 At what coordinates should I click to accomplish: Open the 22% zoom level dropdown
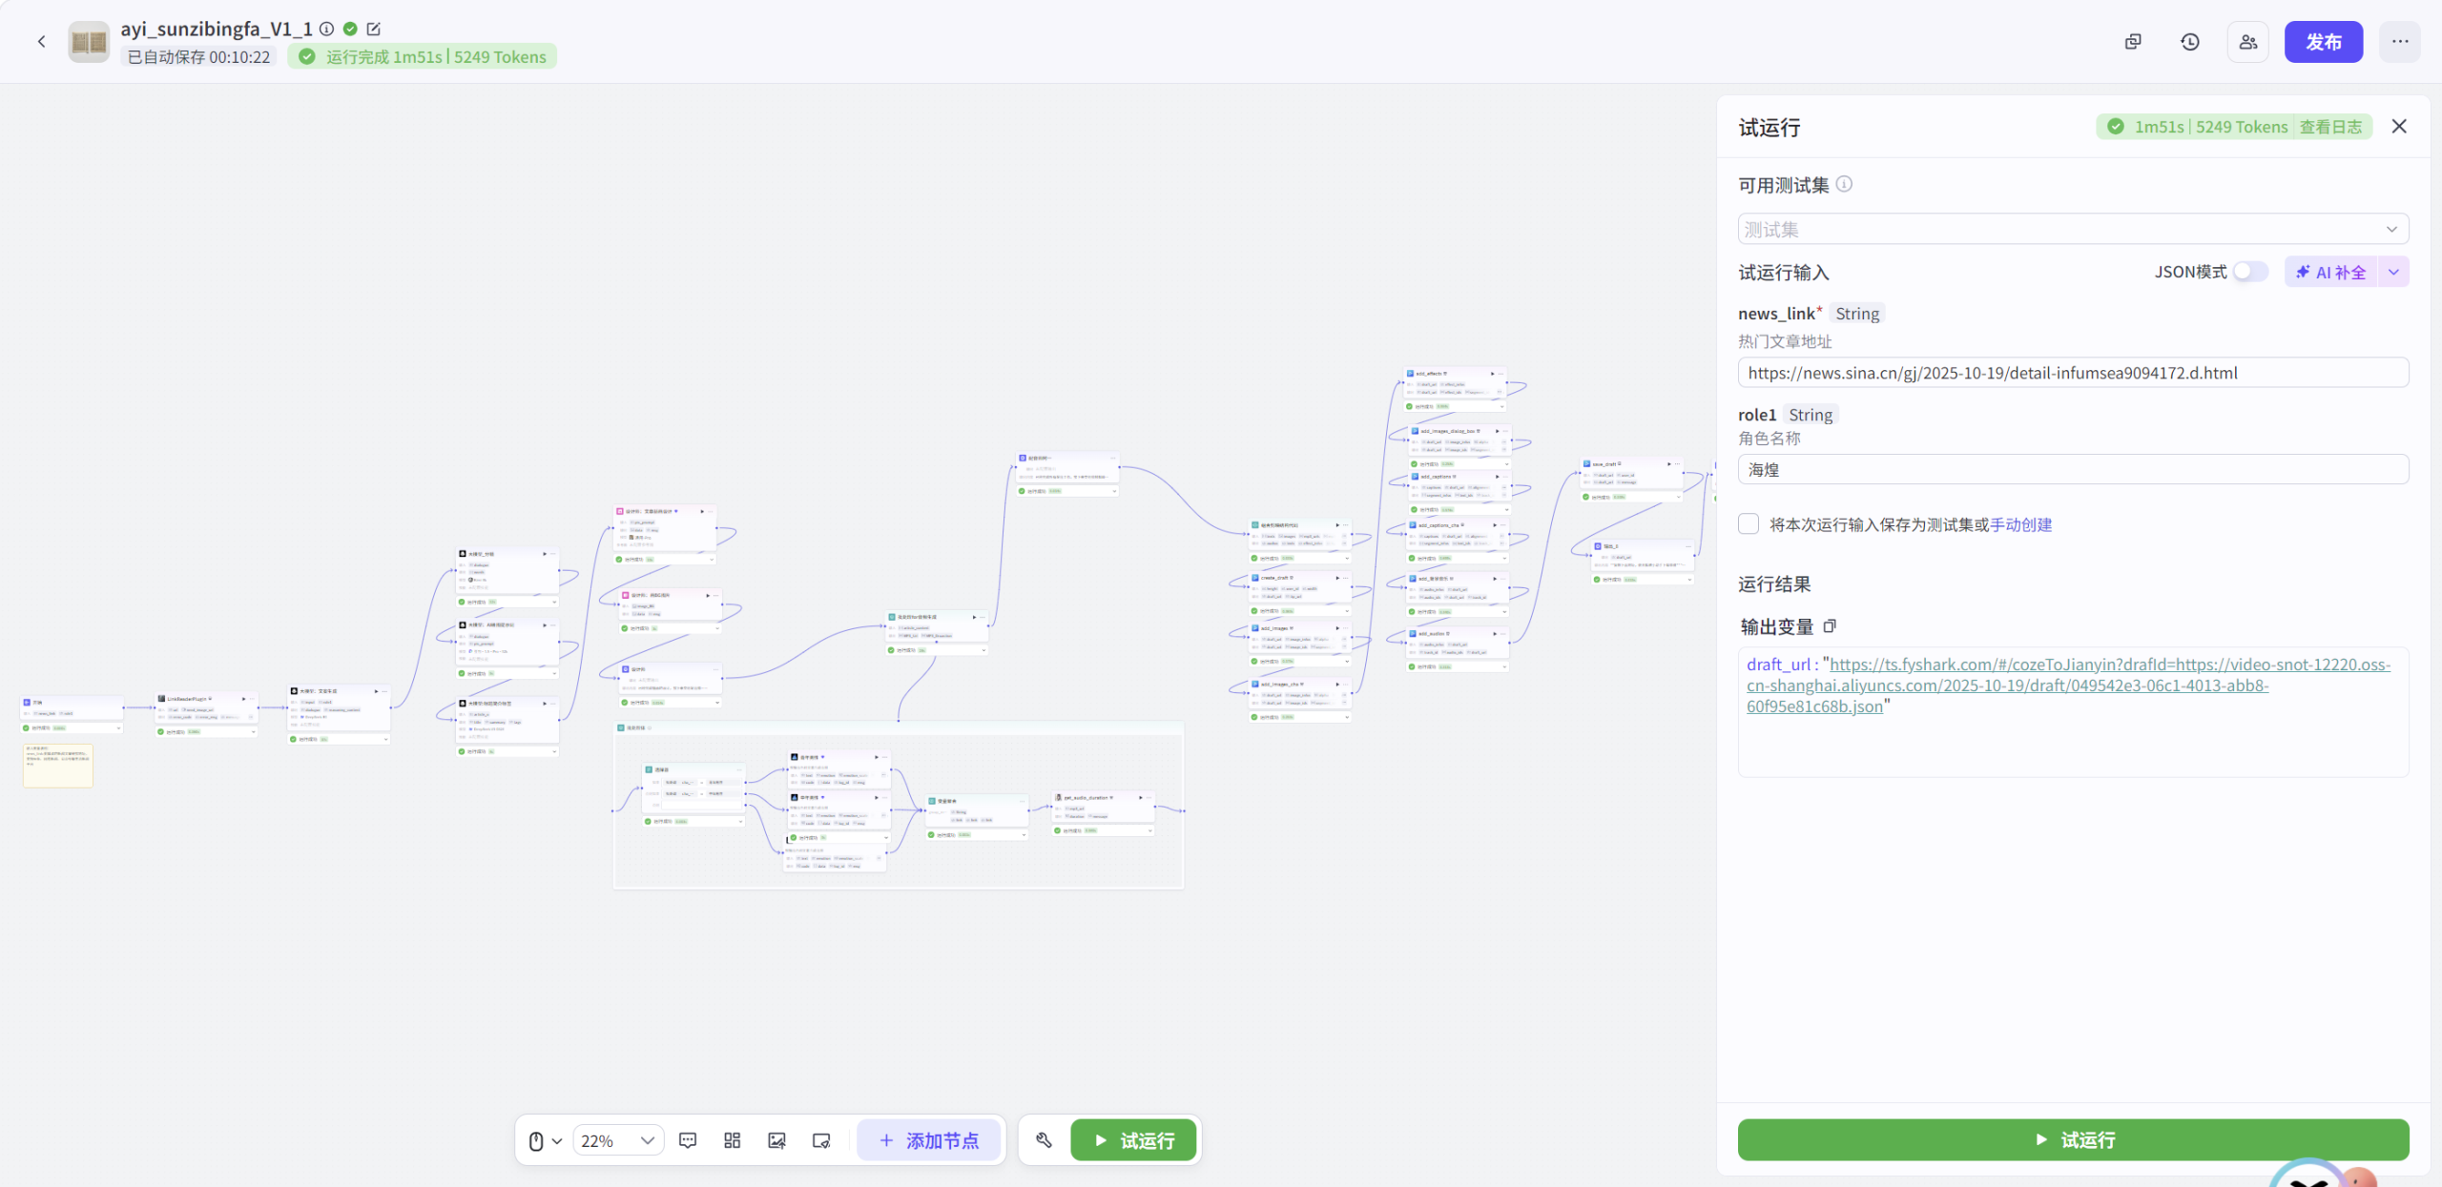coord(617,1140)
